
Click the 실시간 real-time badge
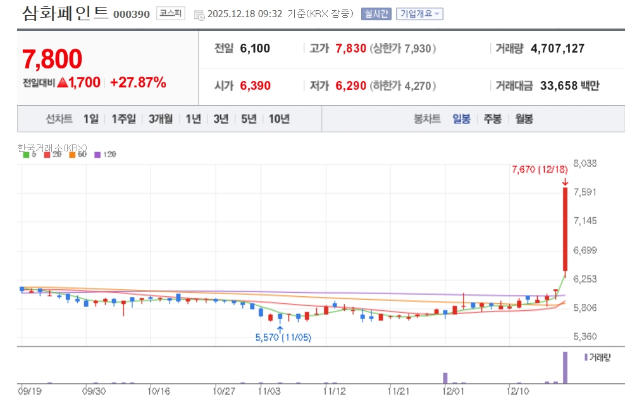(376, 14)
